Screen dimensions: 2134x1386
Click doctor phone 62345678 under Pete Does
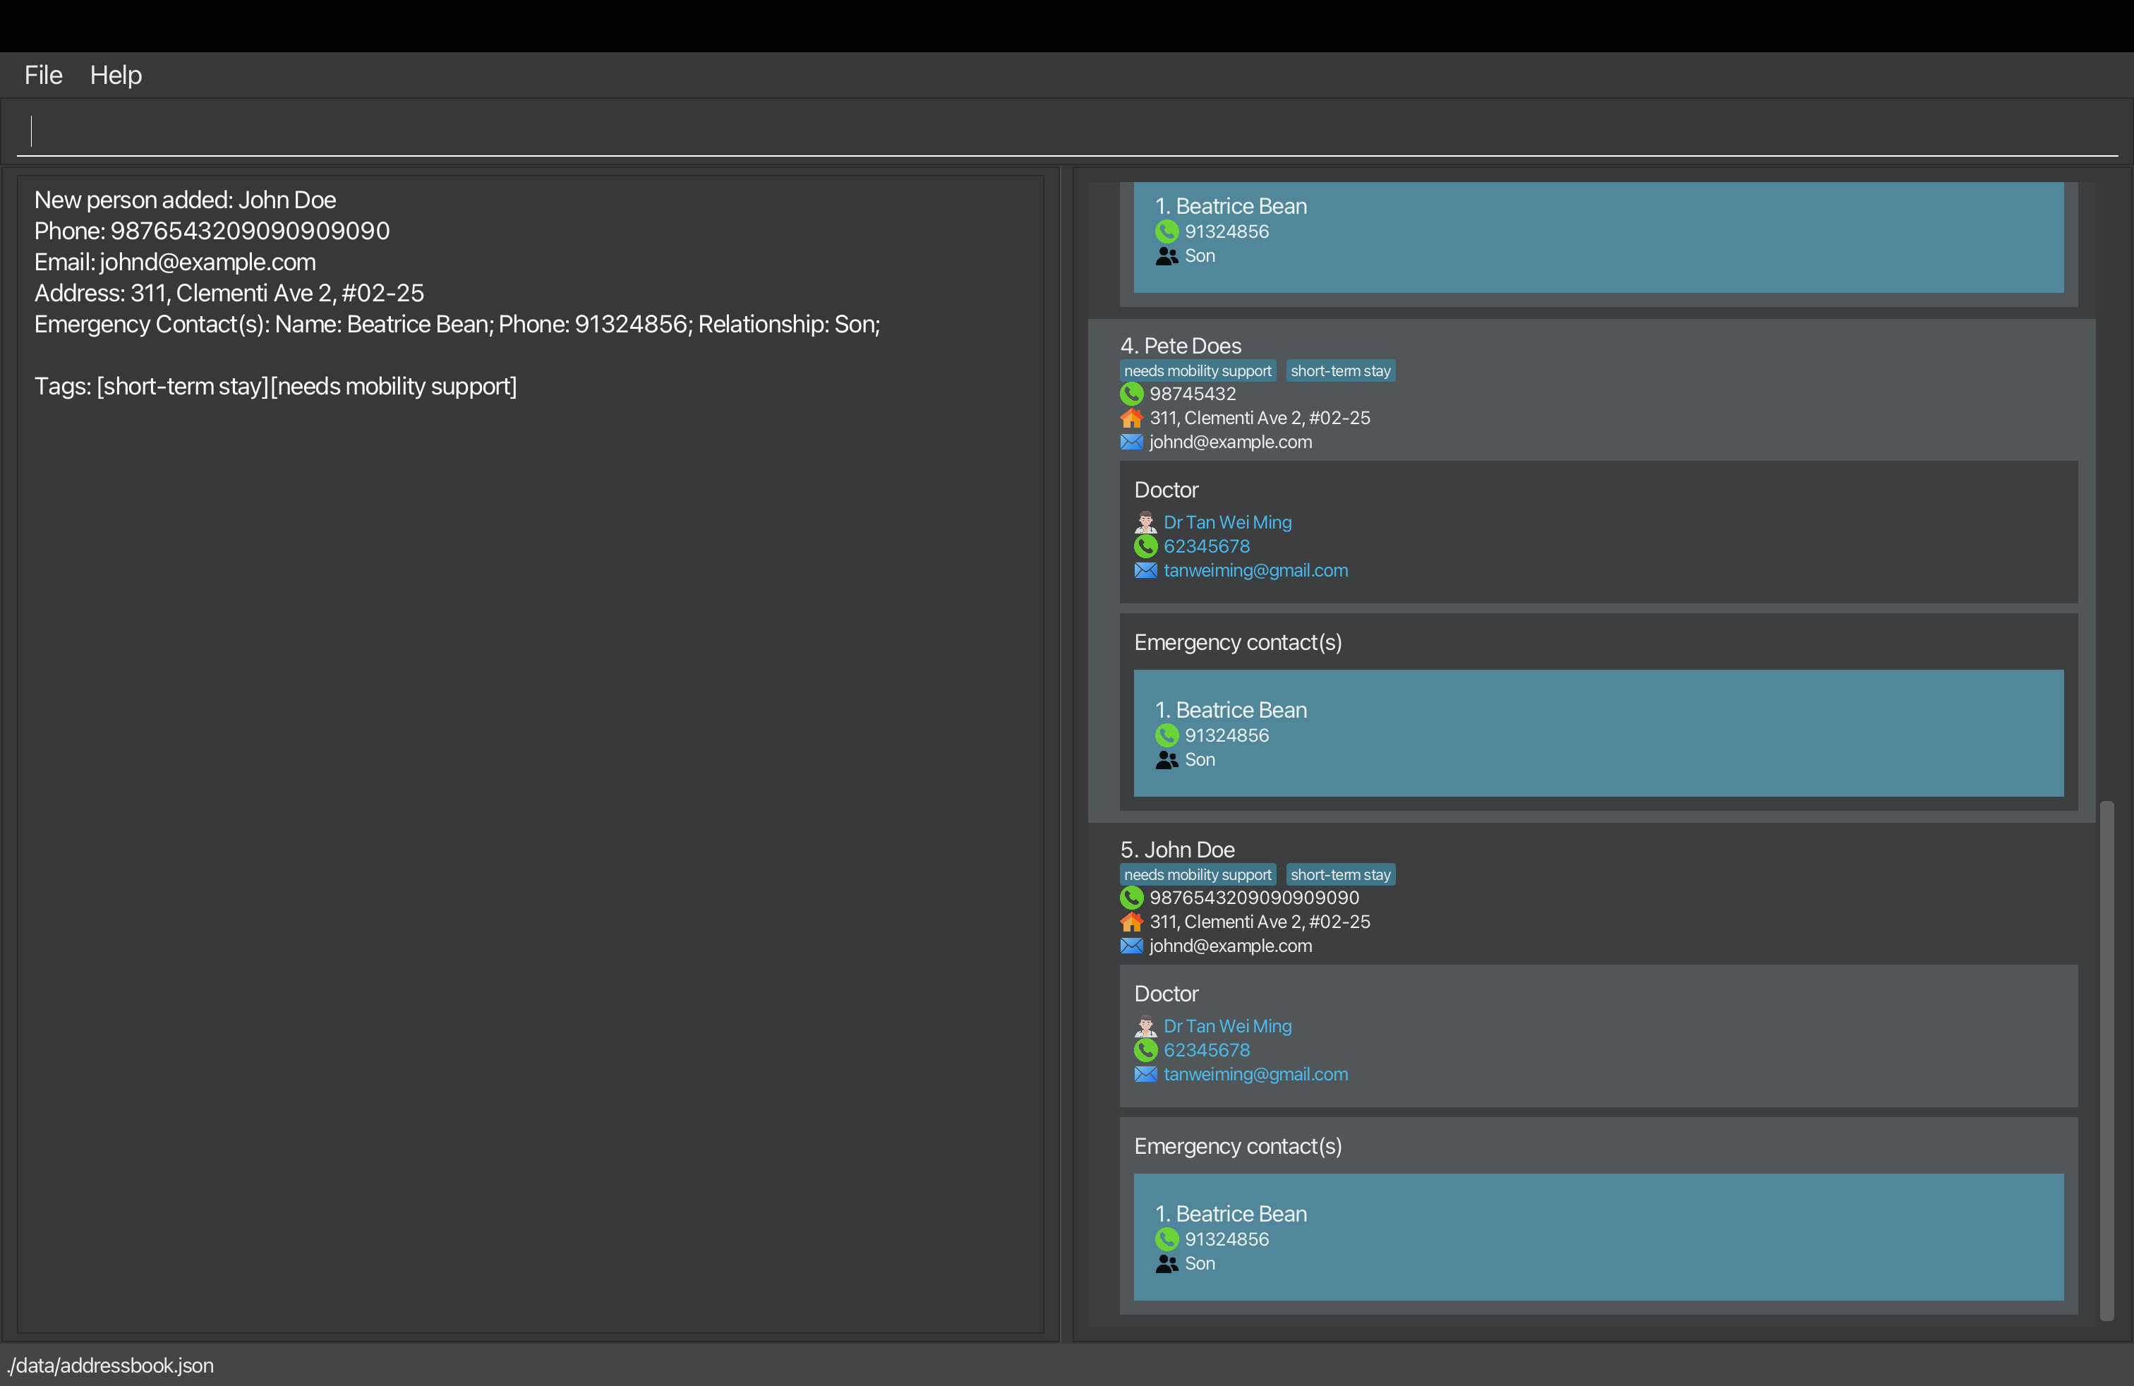pyautogui.click(x=1206, y=546)
